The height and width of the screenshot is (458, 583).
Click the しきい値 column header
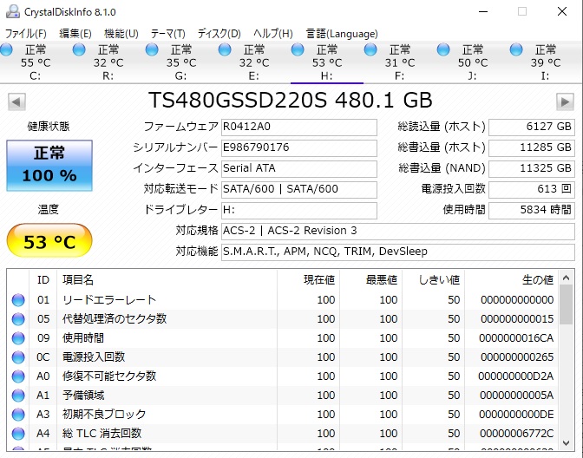click(433, 280)
